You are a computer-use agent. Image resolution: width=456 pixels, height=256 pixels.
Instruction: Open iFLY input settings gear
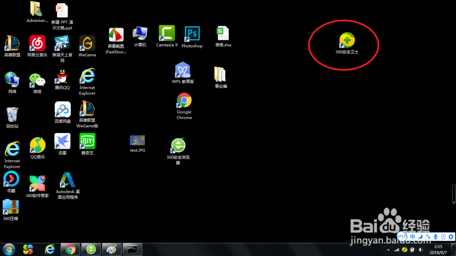point(451,236)
